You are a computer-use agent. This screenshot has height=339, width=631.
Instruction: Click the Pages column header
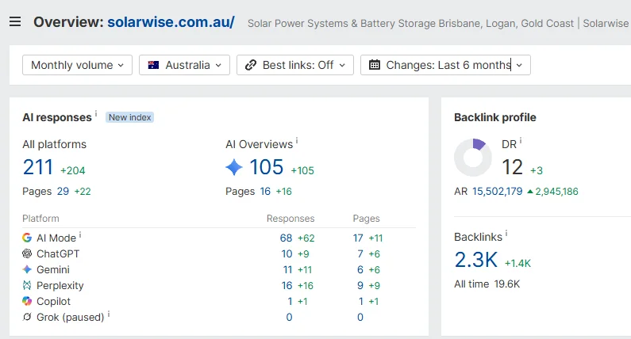click(366, 219)
